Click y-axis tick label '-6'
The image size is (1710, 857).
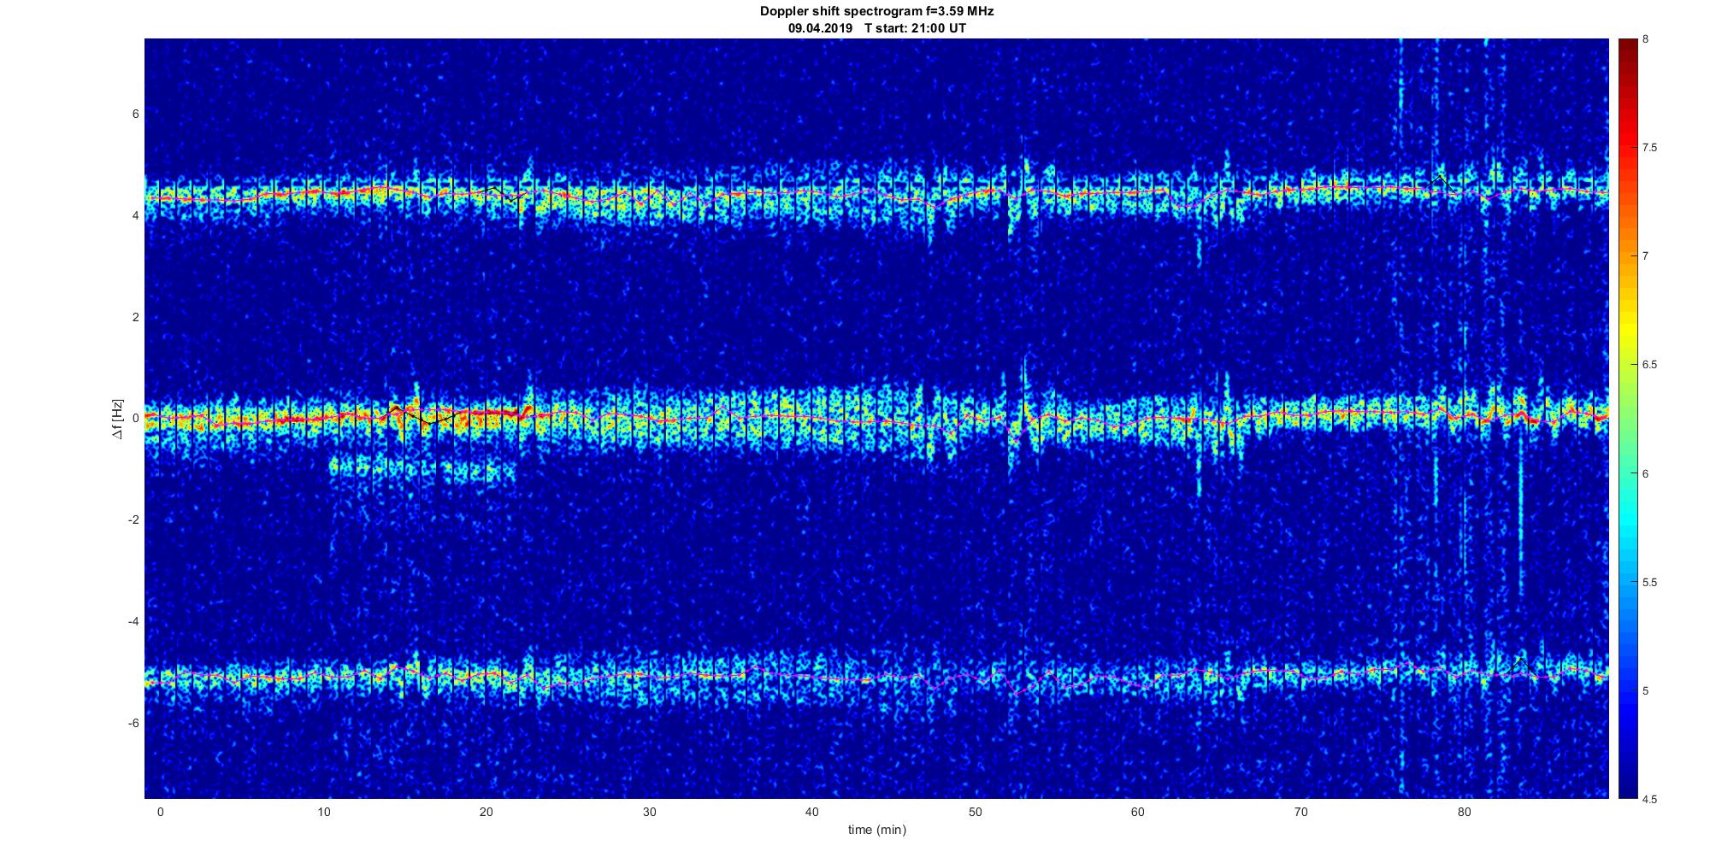coord(133,723)
